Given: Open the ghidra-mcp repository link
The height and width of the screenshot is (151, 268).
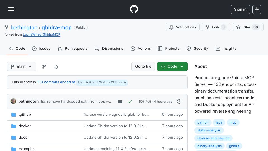Looking at the screenshot, I should pos(57,27).
